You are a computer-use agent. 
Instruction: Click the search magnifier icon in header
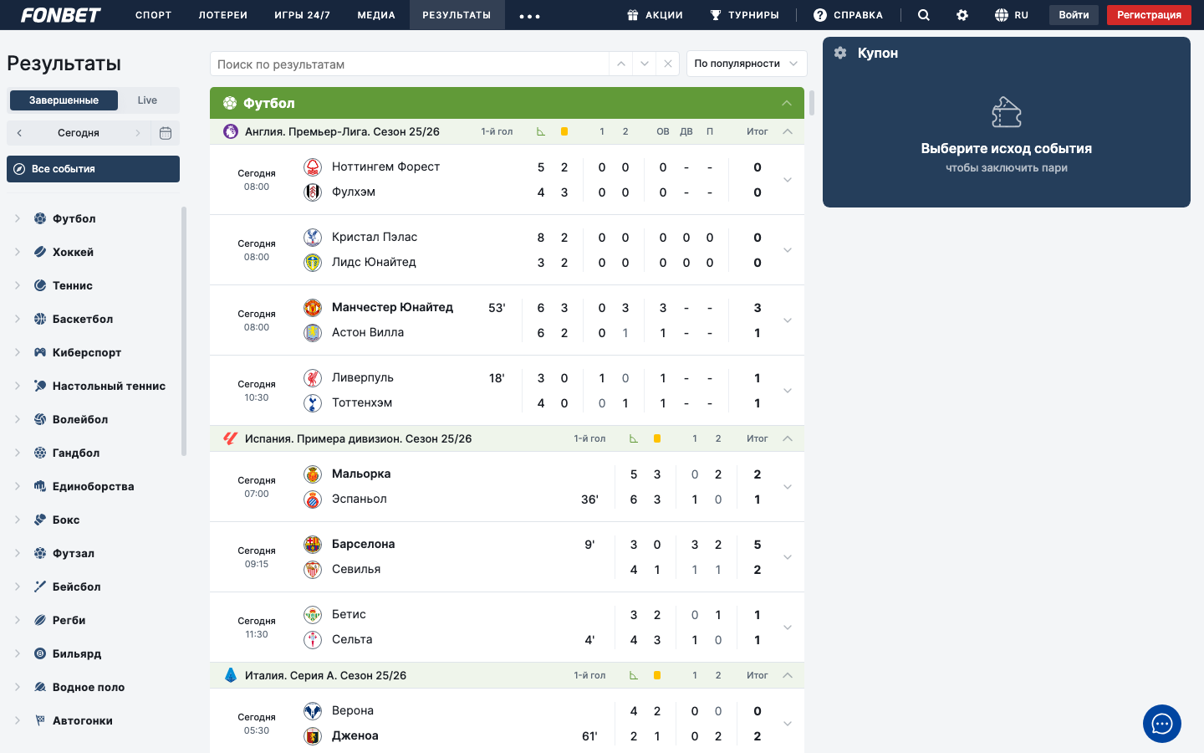click(x=923, y=15)
